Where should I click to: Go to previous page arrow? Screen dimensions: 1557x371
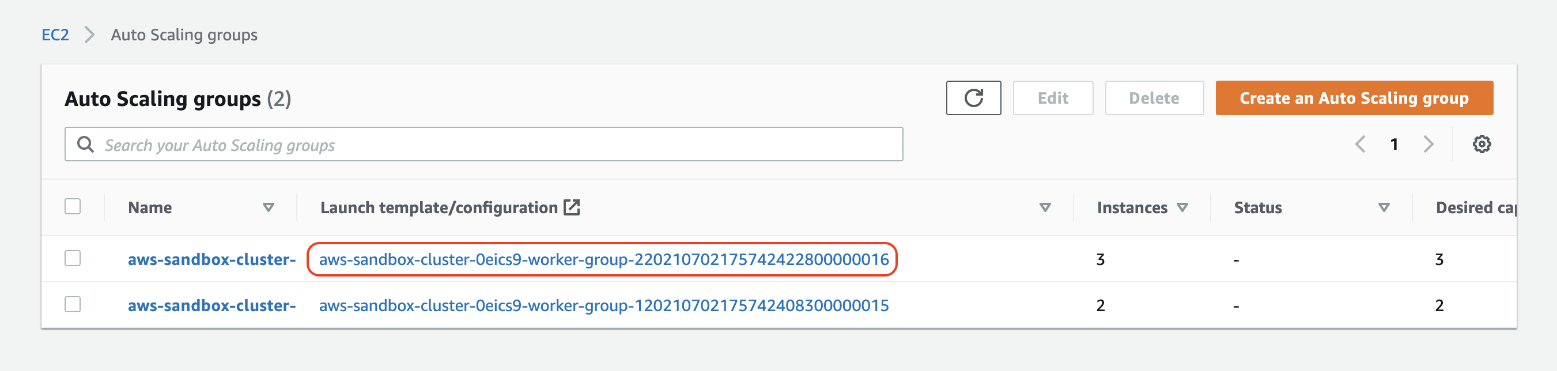click(1360, 145)
